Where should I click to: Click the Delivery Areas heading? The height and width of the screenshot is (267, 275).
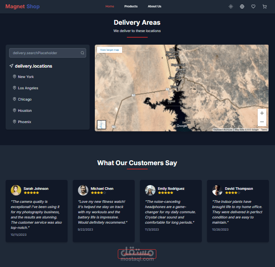point(137,23)
